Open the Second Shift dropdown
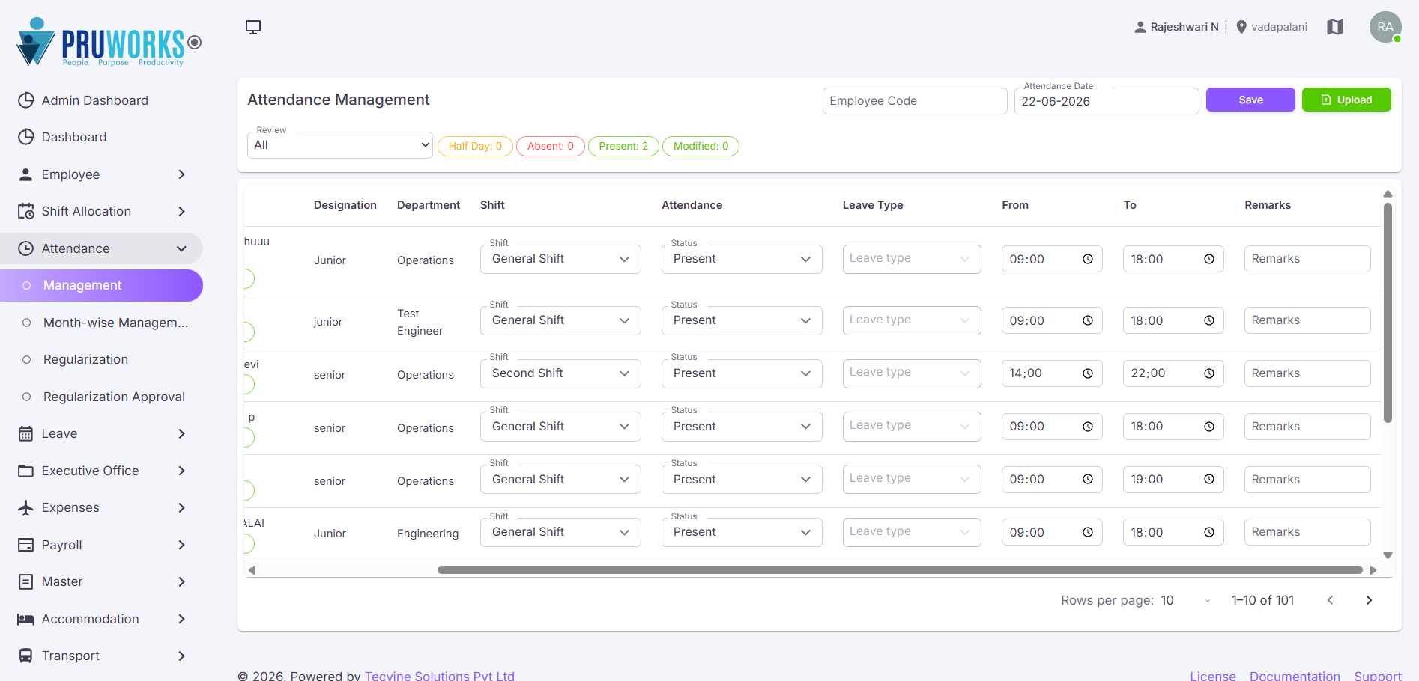Screen dimensions: 1419x681 560,373
